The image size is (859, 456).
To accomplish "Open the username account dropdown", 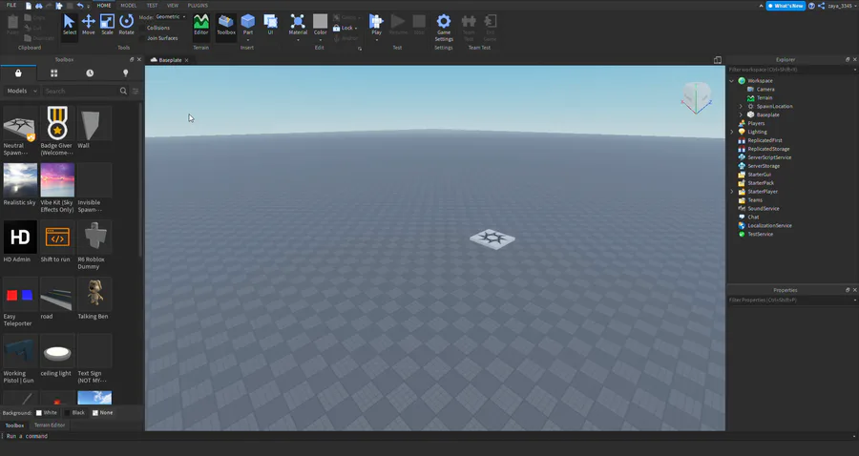I will tap(842, 6).
